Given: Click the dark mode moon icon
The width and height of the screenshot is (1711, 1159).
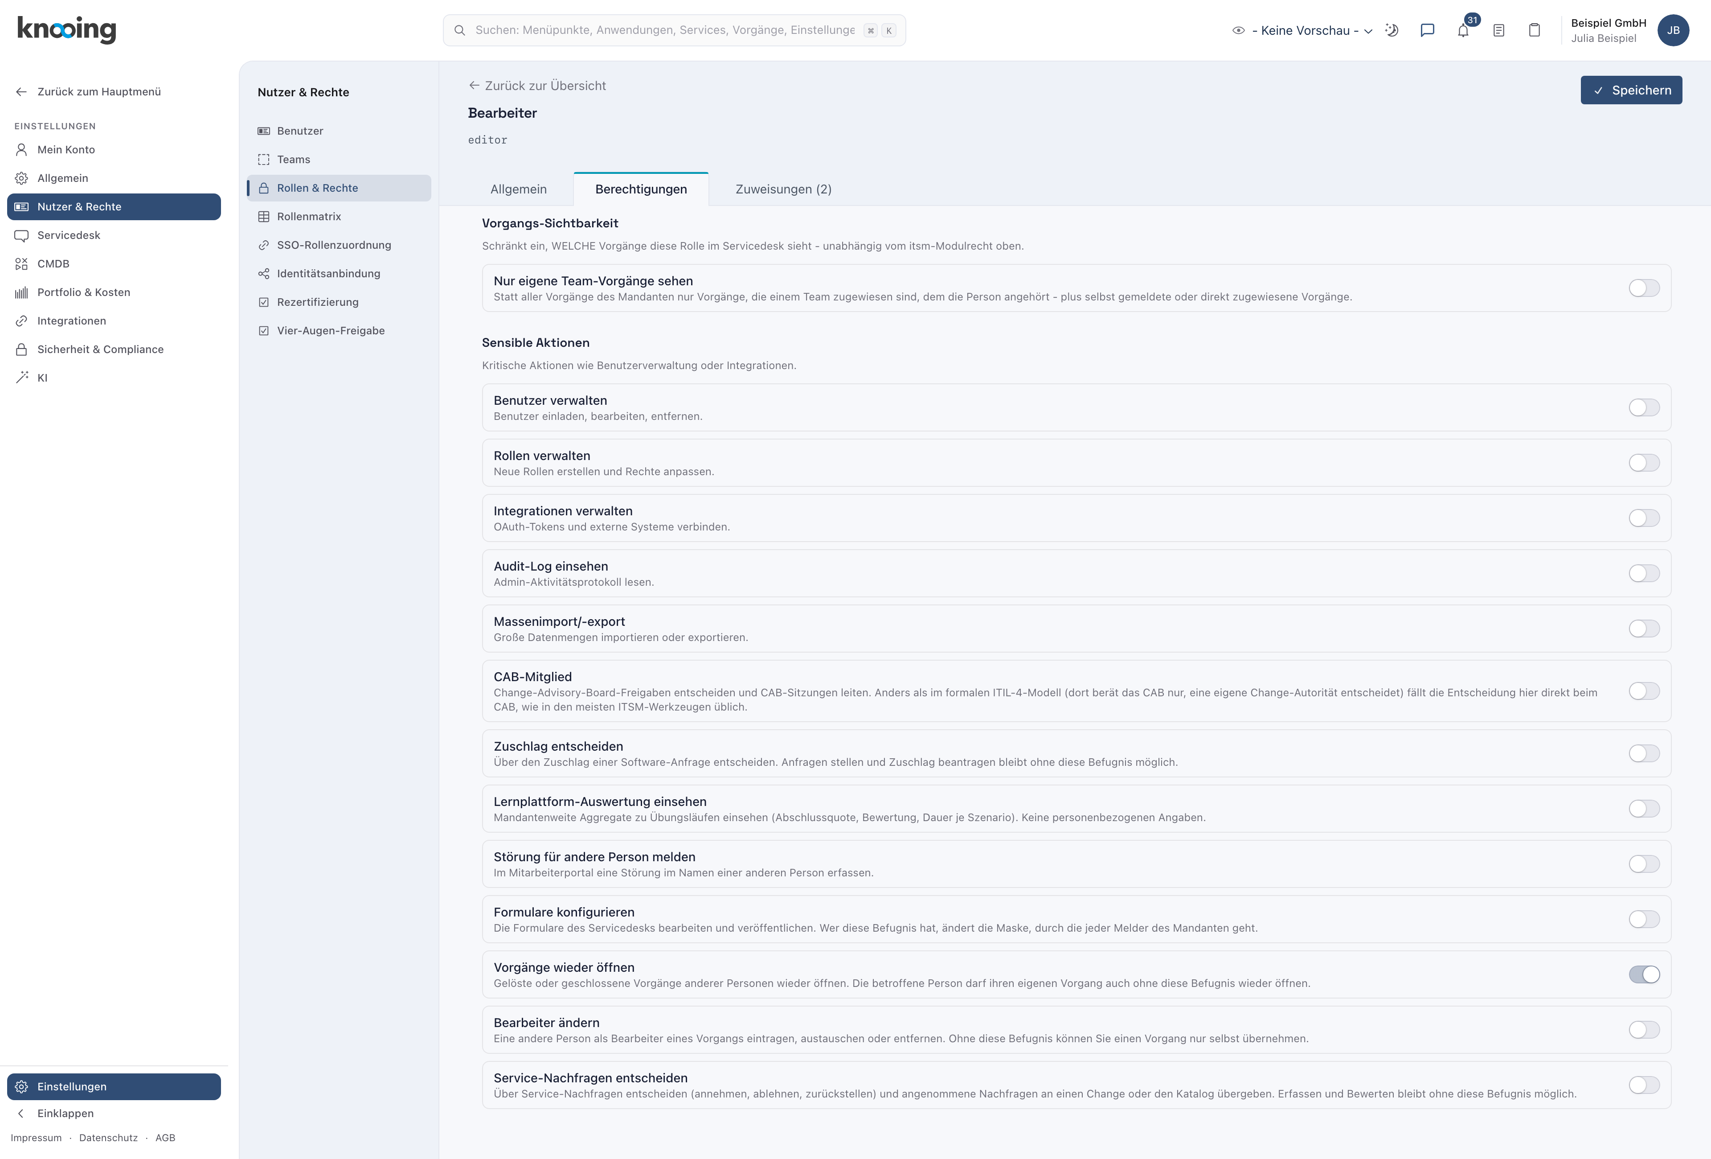Looking at the screenshot, I should click(x=1392, y=30).
